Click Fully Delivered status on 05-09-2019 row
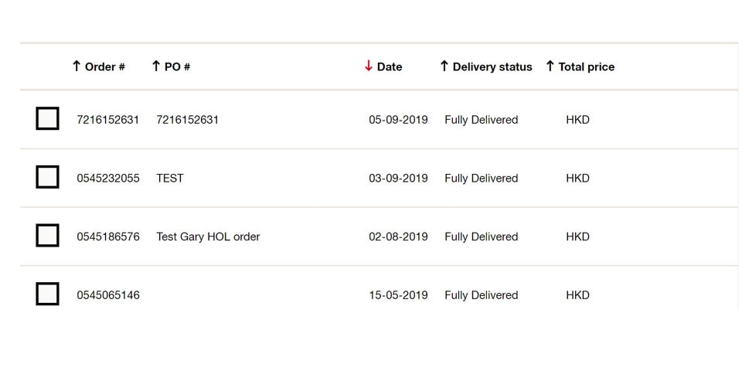This screenshot has height=371, width=742. [x=481, y=120]
